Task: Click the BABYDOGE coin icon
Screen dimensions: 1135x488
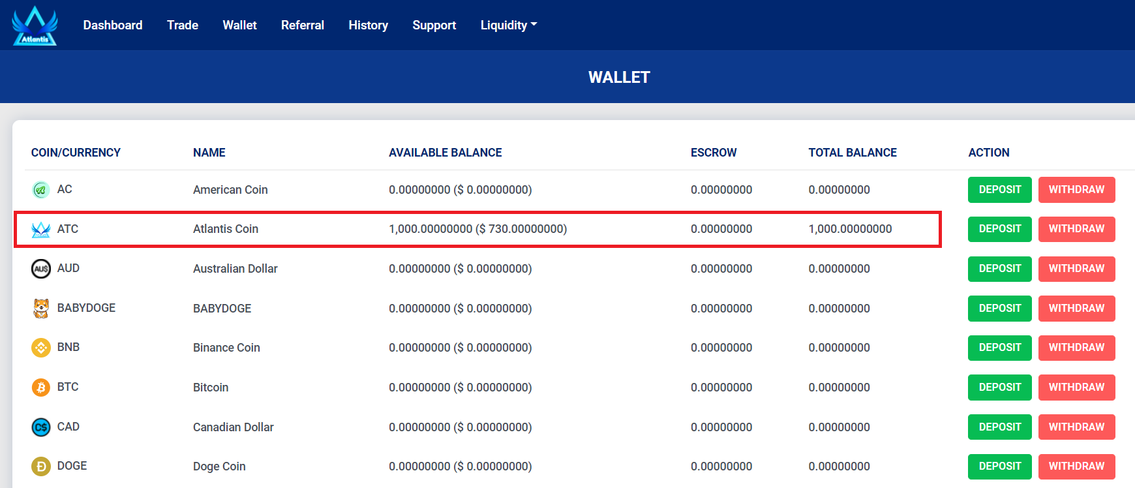Action: coord(40,308)
